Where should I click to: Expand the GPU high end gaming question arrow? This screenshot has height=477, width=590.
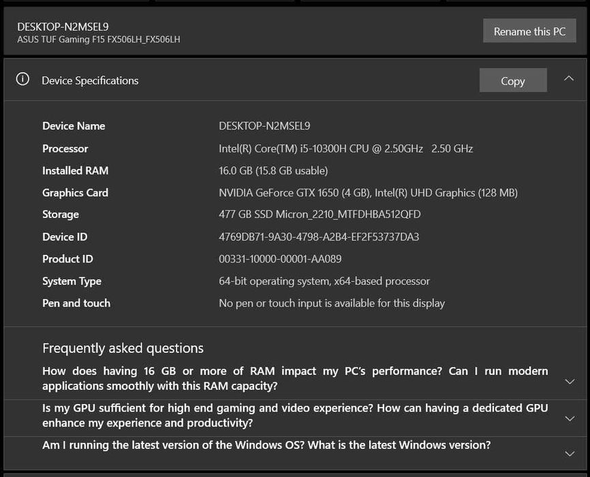pyautogui.click(x=570, y=418)
